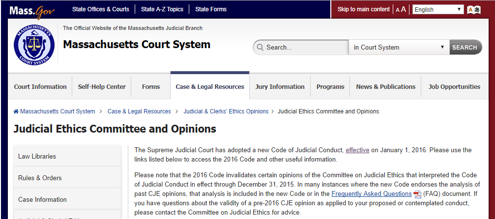Click the 'effective' link in paragraph
Image resolution: width=495 pixels, height=219 pixels.
pyautogui.click(x=357, y=150)
